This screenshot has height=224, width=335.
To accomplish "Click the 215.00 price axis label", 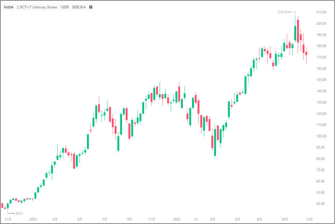I will pos(321,12).
